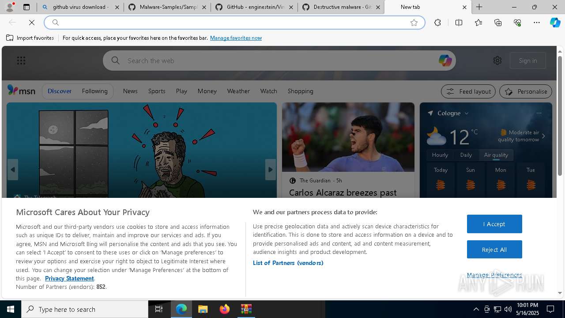
Task: Open the volume control in tray
Action: [508, 309]
